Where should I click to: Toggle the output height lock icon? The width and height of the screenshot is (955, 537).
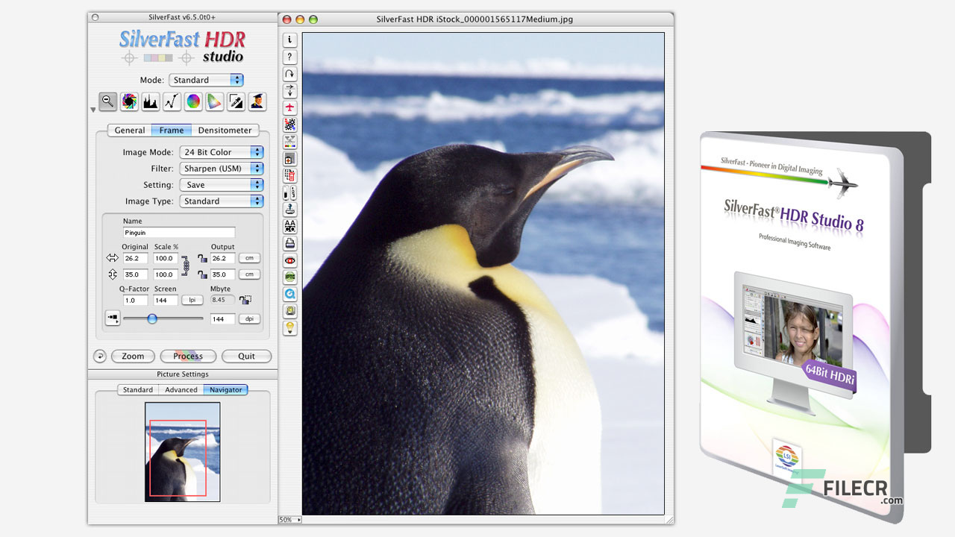[202, 274]
